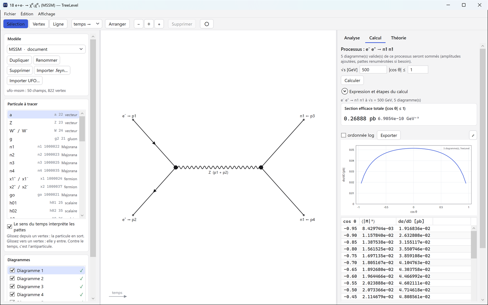
Task: Click the green validity check for Diagramme 3
Action: (x=81, y=286)
